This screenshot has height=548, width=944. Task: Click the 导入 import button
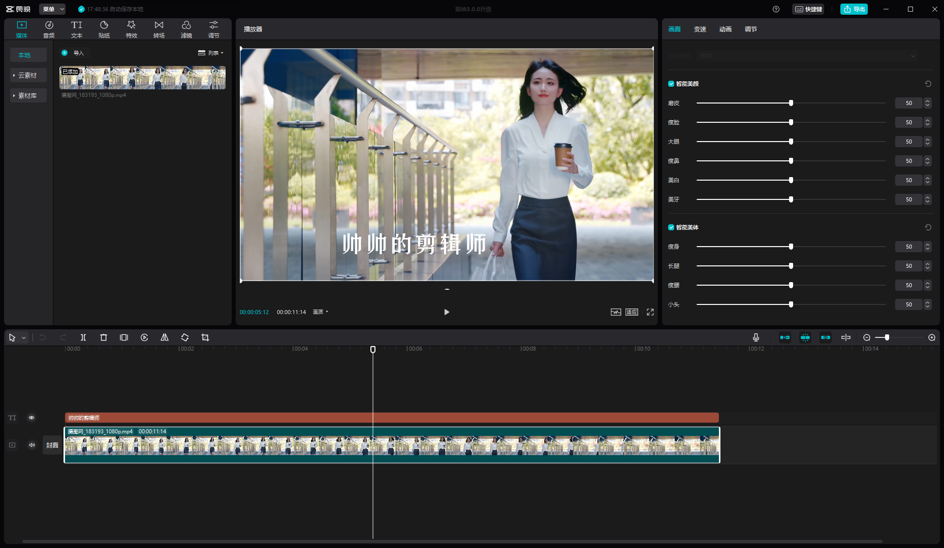(74, 53)
